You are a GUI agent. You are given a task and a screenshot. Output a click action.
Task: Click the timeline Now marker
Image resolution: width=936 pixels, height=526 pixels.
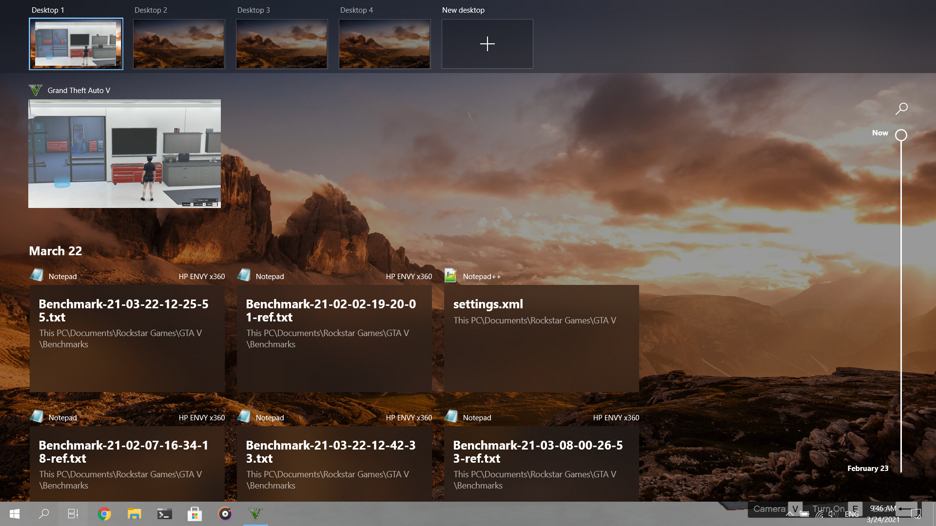click(902, 134)
